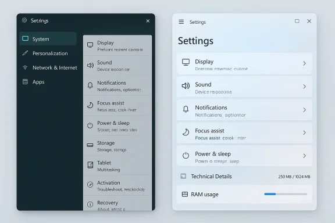Screen dimensions: 335x223
Task: Click Power & sleep icon in dark window
Action: (x=90, y=125)
